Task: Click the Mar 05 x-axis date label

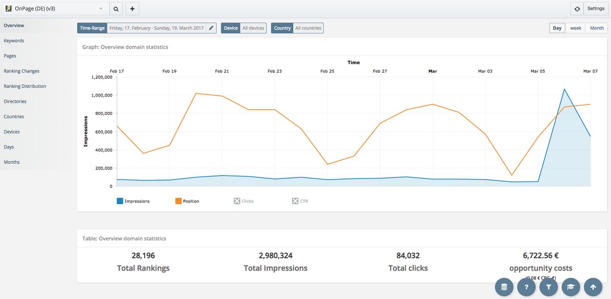Action: click(x=538, y=71)
